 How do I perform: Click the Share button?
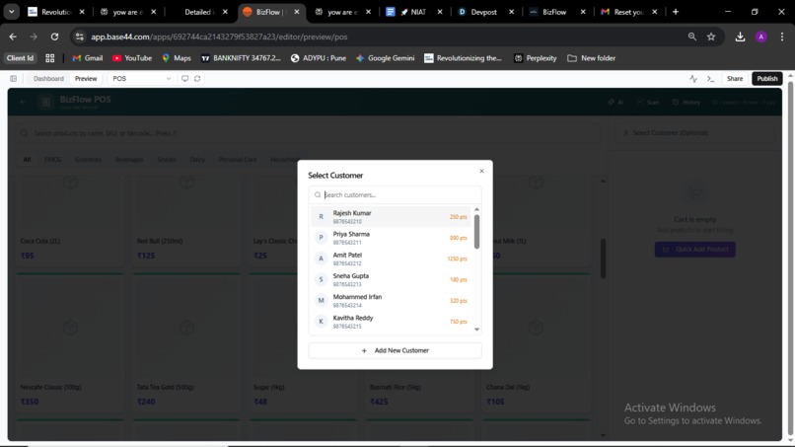[x=735, y=79]
